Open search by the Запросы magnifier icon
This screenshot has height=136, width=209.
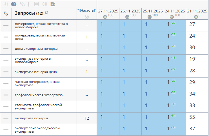coord(46,13)
